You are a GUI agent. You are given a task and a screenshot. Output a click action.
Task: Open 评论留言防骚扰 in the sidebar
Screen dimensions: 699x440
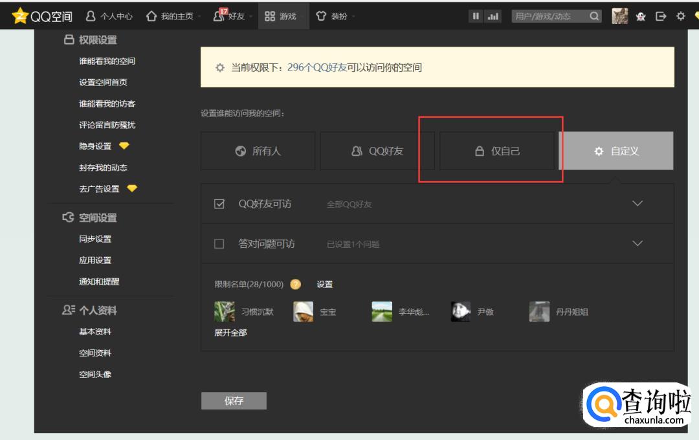tap(107, 126)
